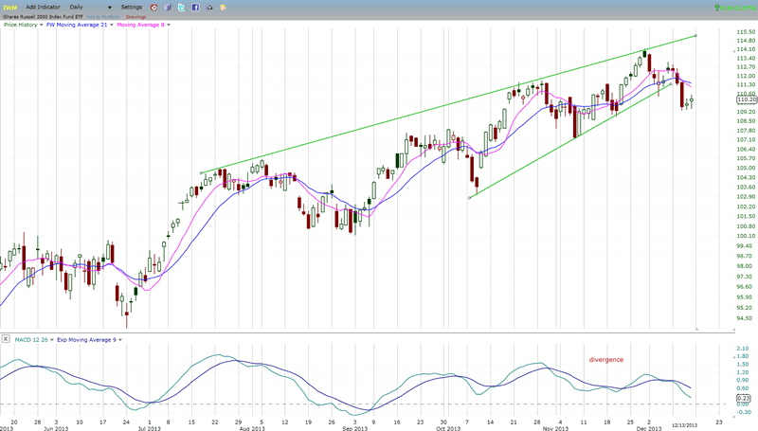Share chart via the Facebook icon
Image resolution: width=758 pixels, height=431 pixels.
195,8
